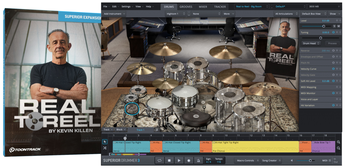Open the Track menu button

click(108, 130)
